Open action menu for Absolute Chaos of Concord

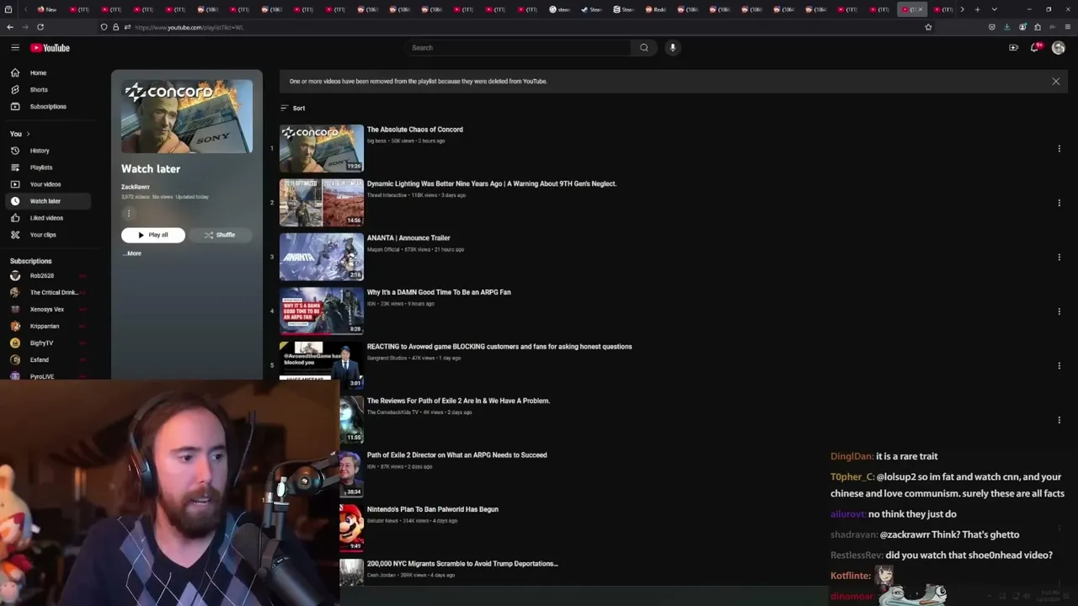point(1059,149)
